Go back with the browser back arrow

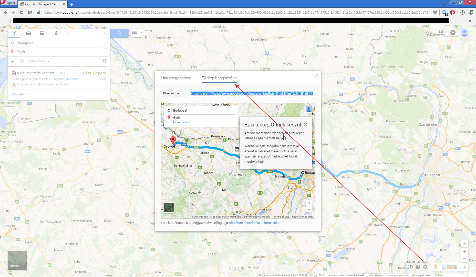pyautogui.click(x=5, y=12)
